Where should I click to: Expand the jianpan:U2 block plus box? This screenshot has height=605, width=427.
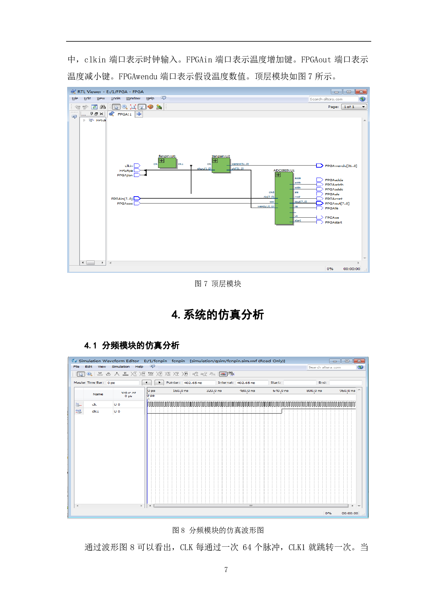(x=215, y=161)
